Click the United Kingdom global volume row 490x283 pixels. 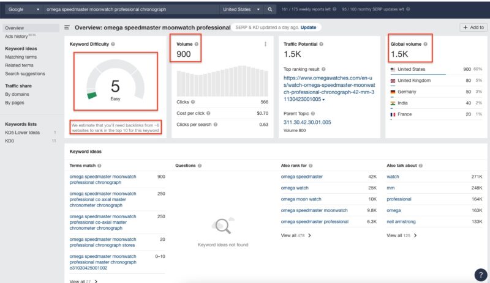click(436, 81)
